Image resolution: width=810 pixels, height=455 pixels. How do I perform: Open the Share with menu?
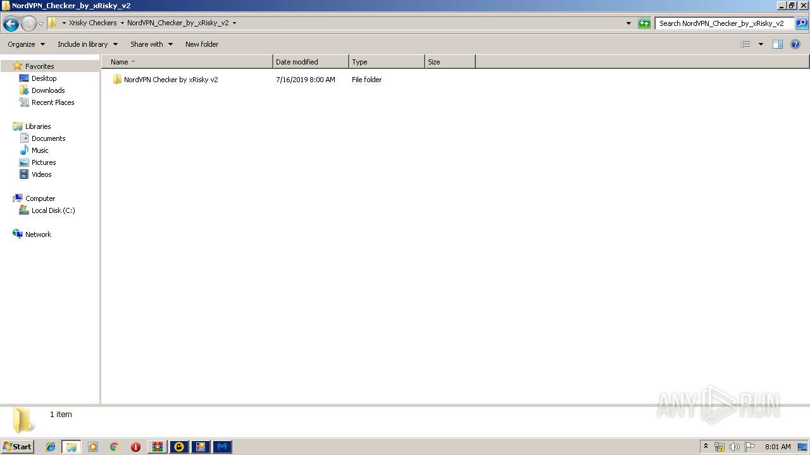(151, 44)
